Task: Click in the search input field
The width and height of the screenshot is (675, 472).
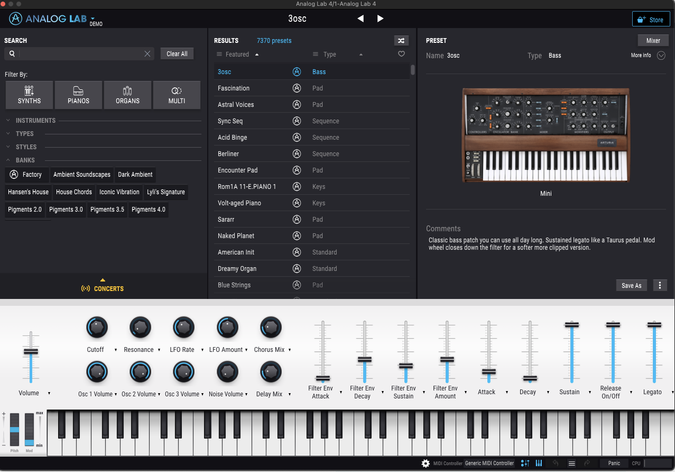Action: pyautogui.click(x=79, y=53)
